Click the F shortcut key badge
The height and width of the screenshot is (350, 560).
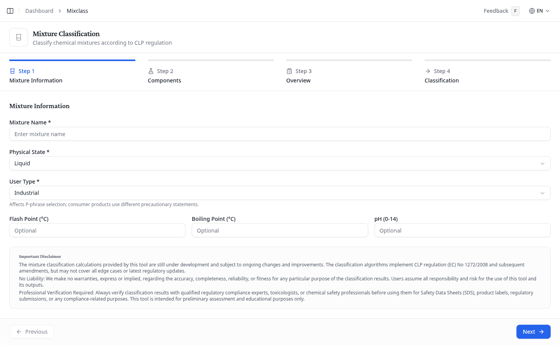(x=515, y=11)
